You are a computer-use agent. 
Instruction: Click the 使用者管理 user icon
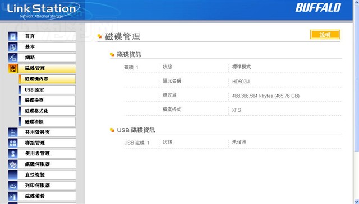13,154
